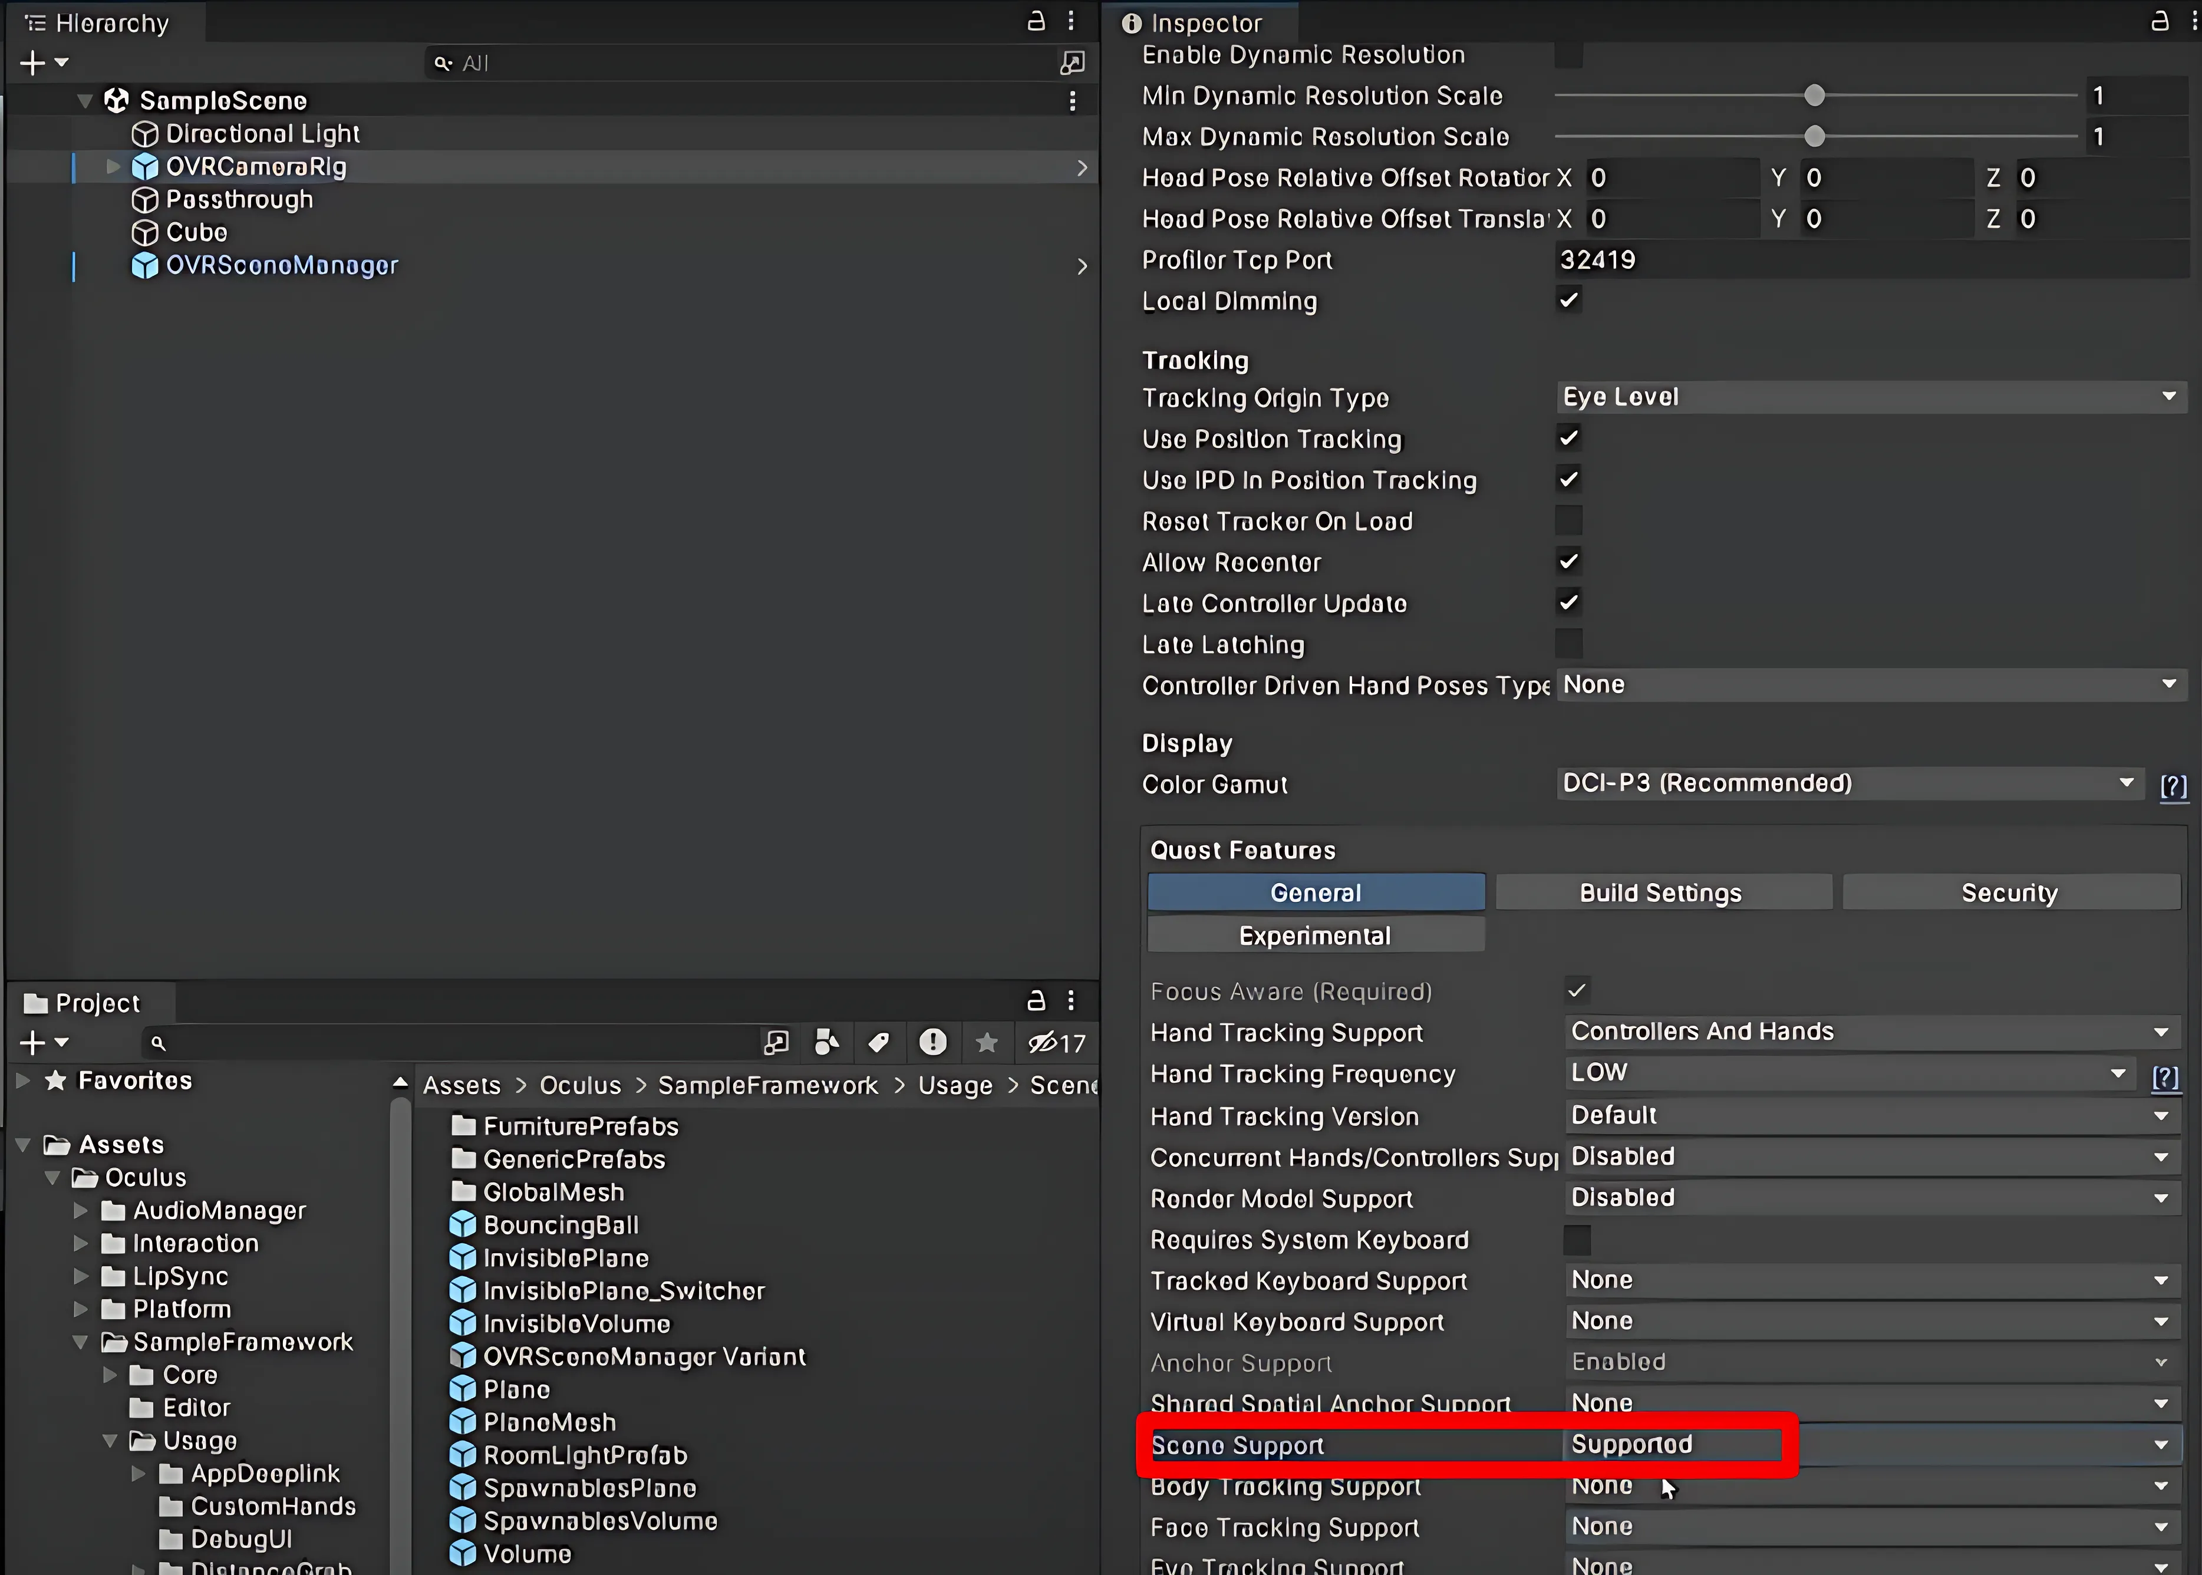Open the Tracking Origin Type dropdown

click(x=1870, y=397)
